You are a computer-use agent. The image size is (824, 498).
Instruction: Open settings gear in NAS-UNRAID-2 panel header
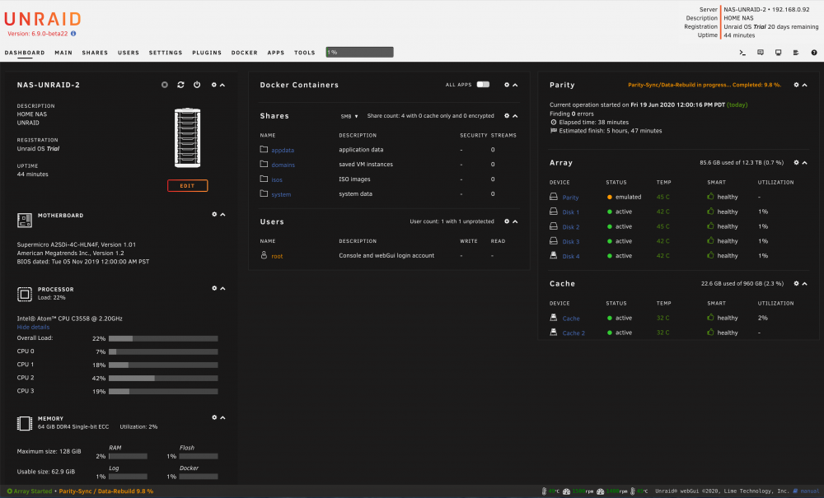coord(214,85)
